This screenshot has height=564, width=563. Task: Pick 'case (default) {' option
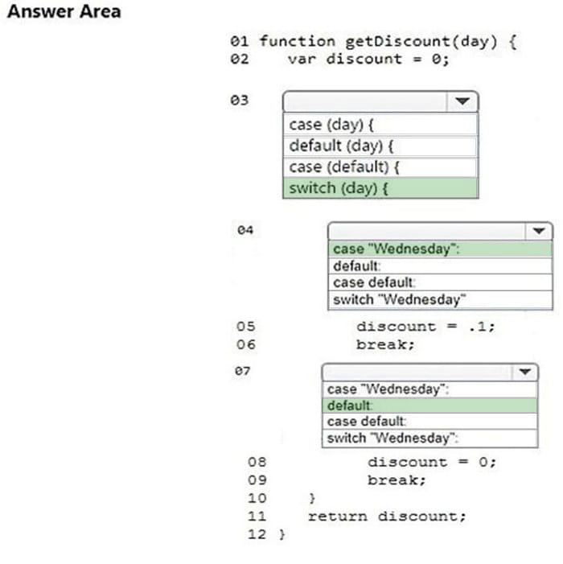point(380,167)
